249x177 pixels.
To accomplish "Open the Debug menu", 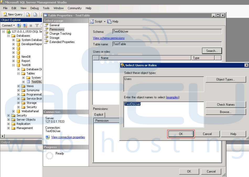I will (x=34, y=8).
